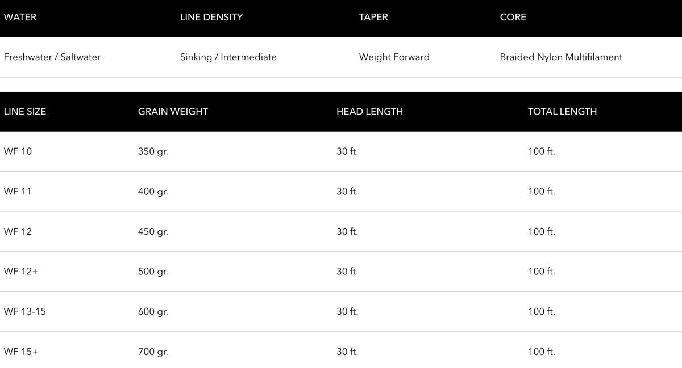This screenshot has width=682, height=368.
Task: Click the WF 15+ line size cell
Action: click(x=20, y=352)
